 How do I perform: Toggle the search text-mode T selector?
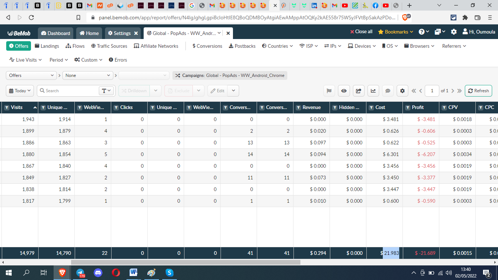[x=106, y=91]
